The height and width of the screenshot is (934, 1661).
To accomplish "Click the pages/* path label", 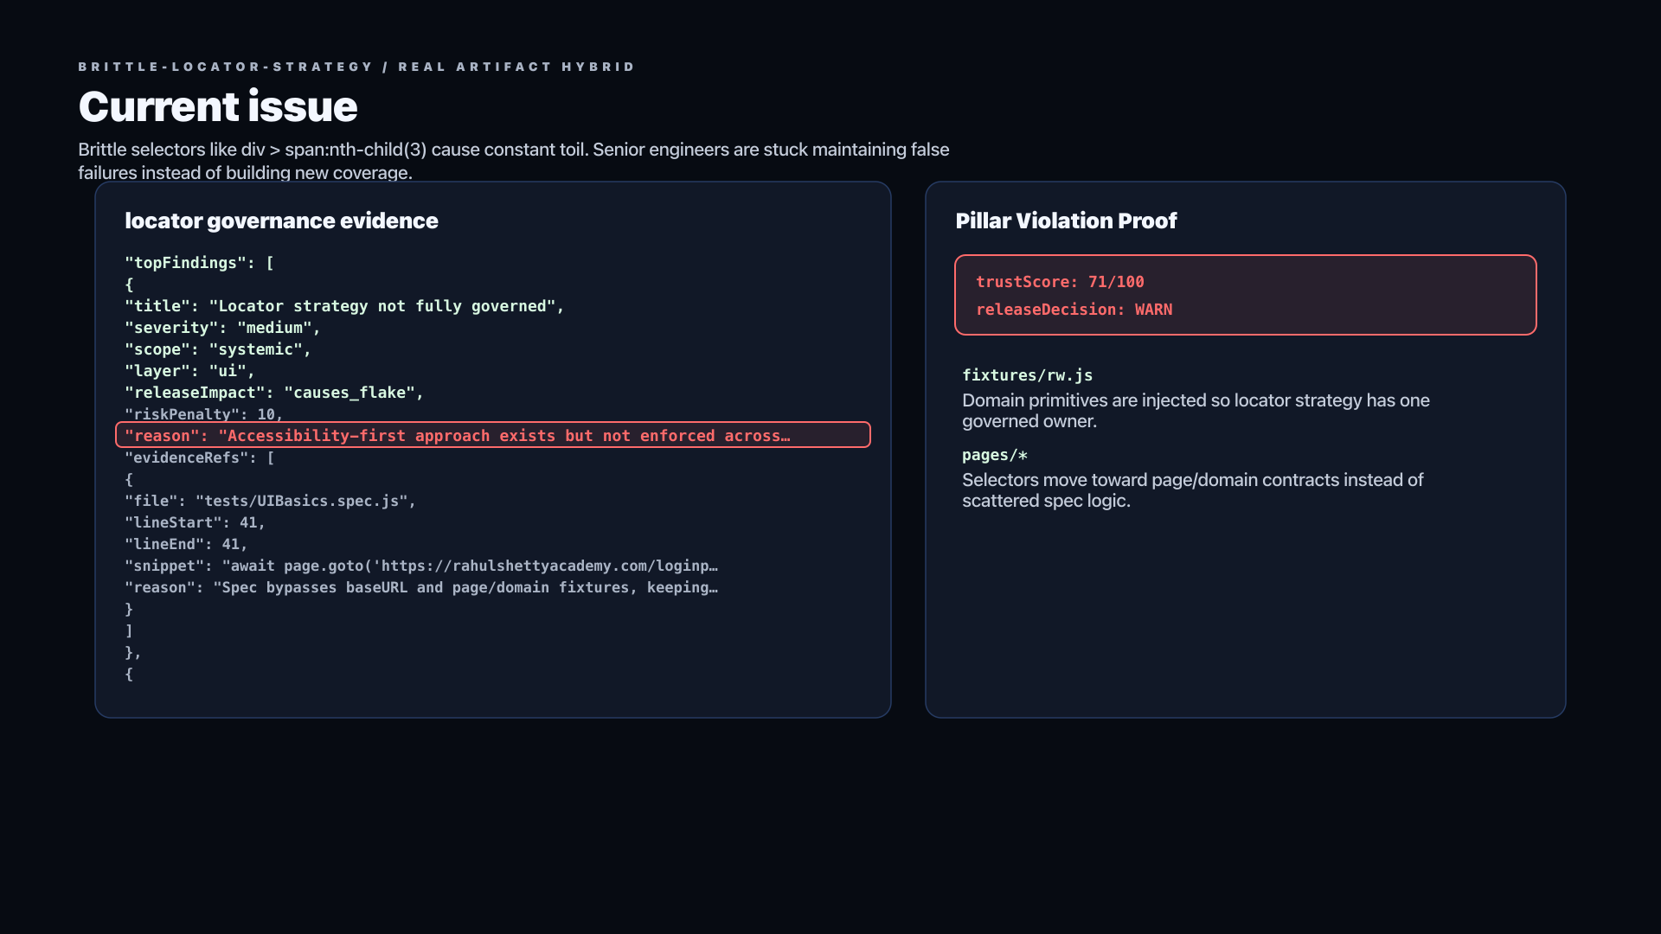I will tap(995, 455).
